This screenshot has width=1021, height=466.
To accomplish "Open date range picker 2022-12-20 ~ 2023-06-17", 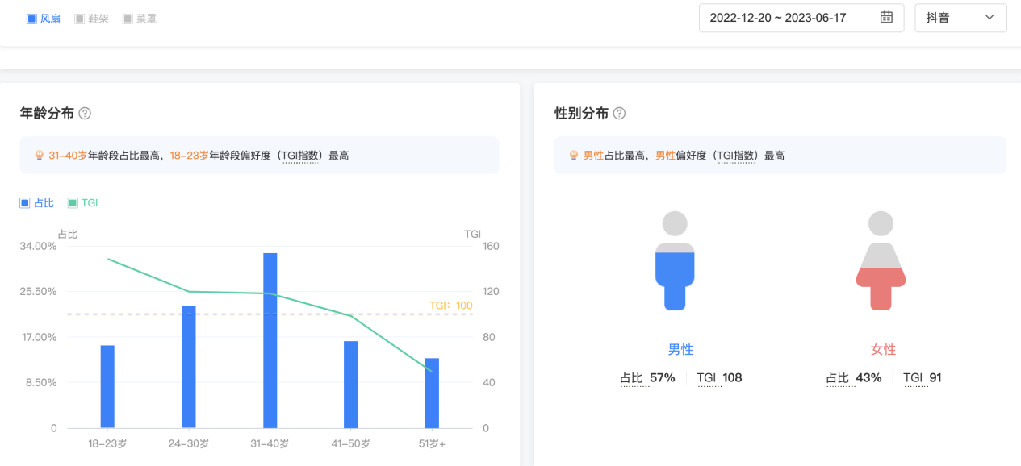I will (777, 18).
